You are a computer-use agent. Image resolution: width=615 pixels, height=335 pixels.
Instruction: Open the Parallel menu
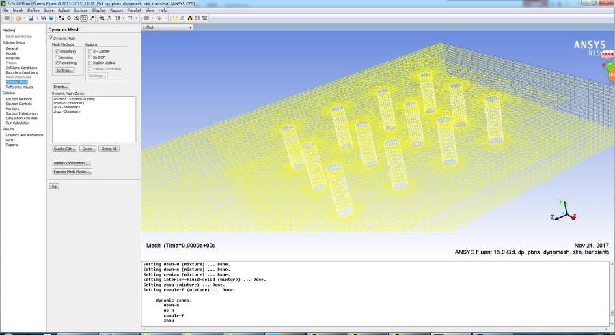click(134, 10)
